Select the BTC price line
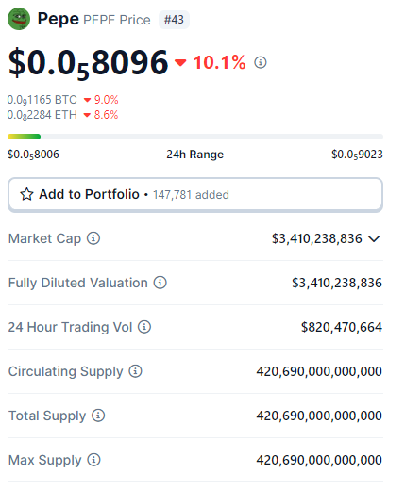Screen dimensions: 405x489 [x=62, y=100]
